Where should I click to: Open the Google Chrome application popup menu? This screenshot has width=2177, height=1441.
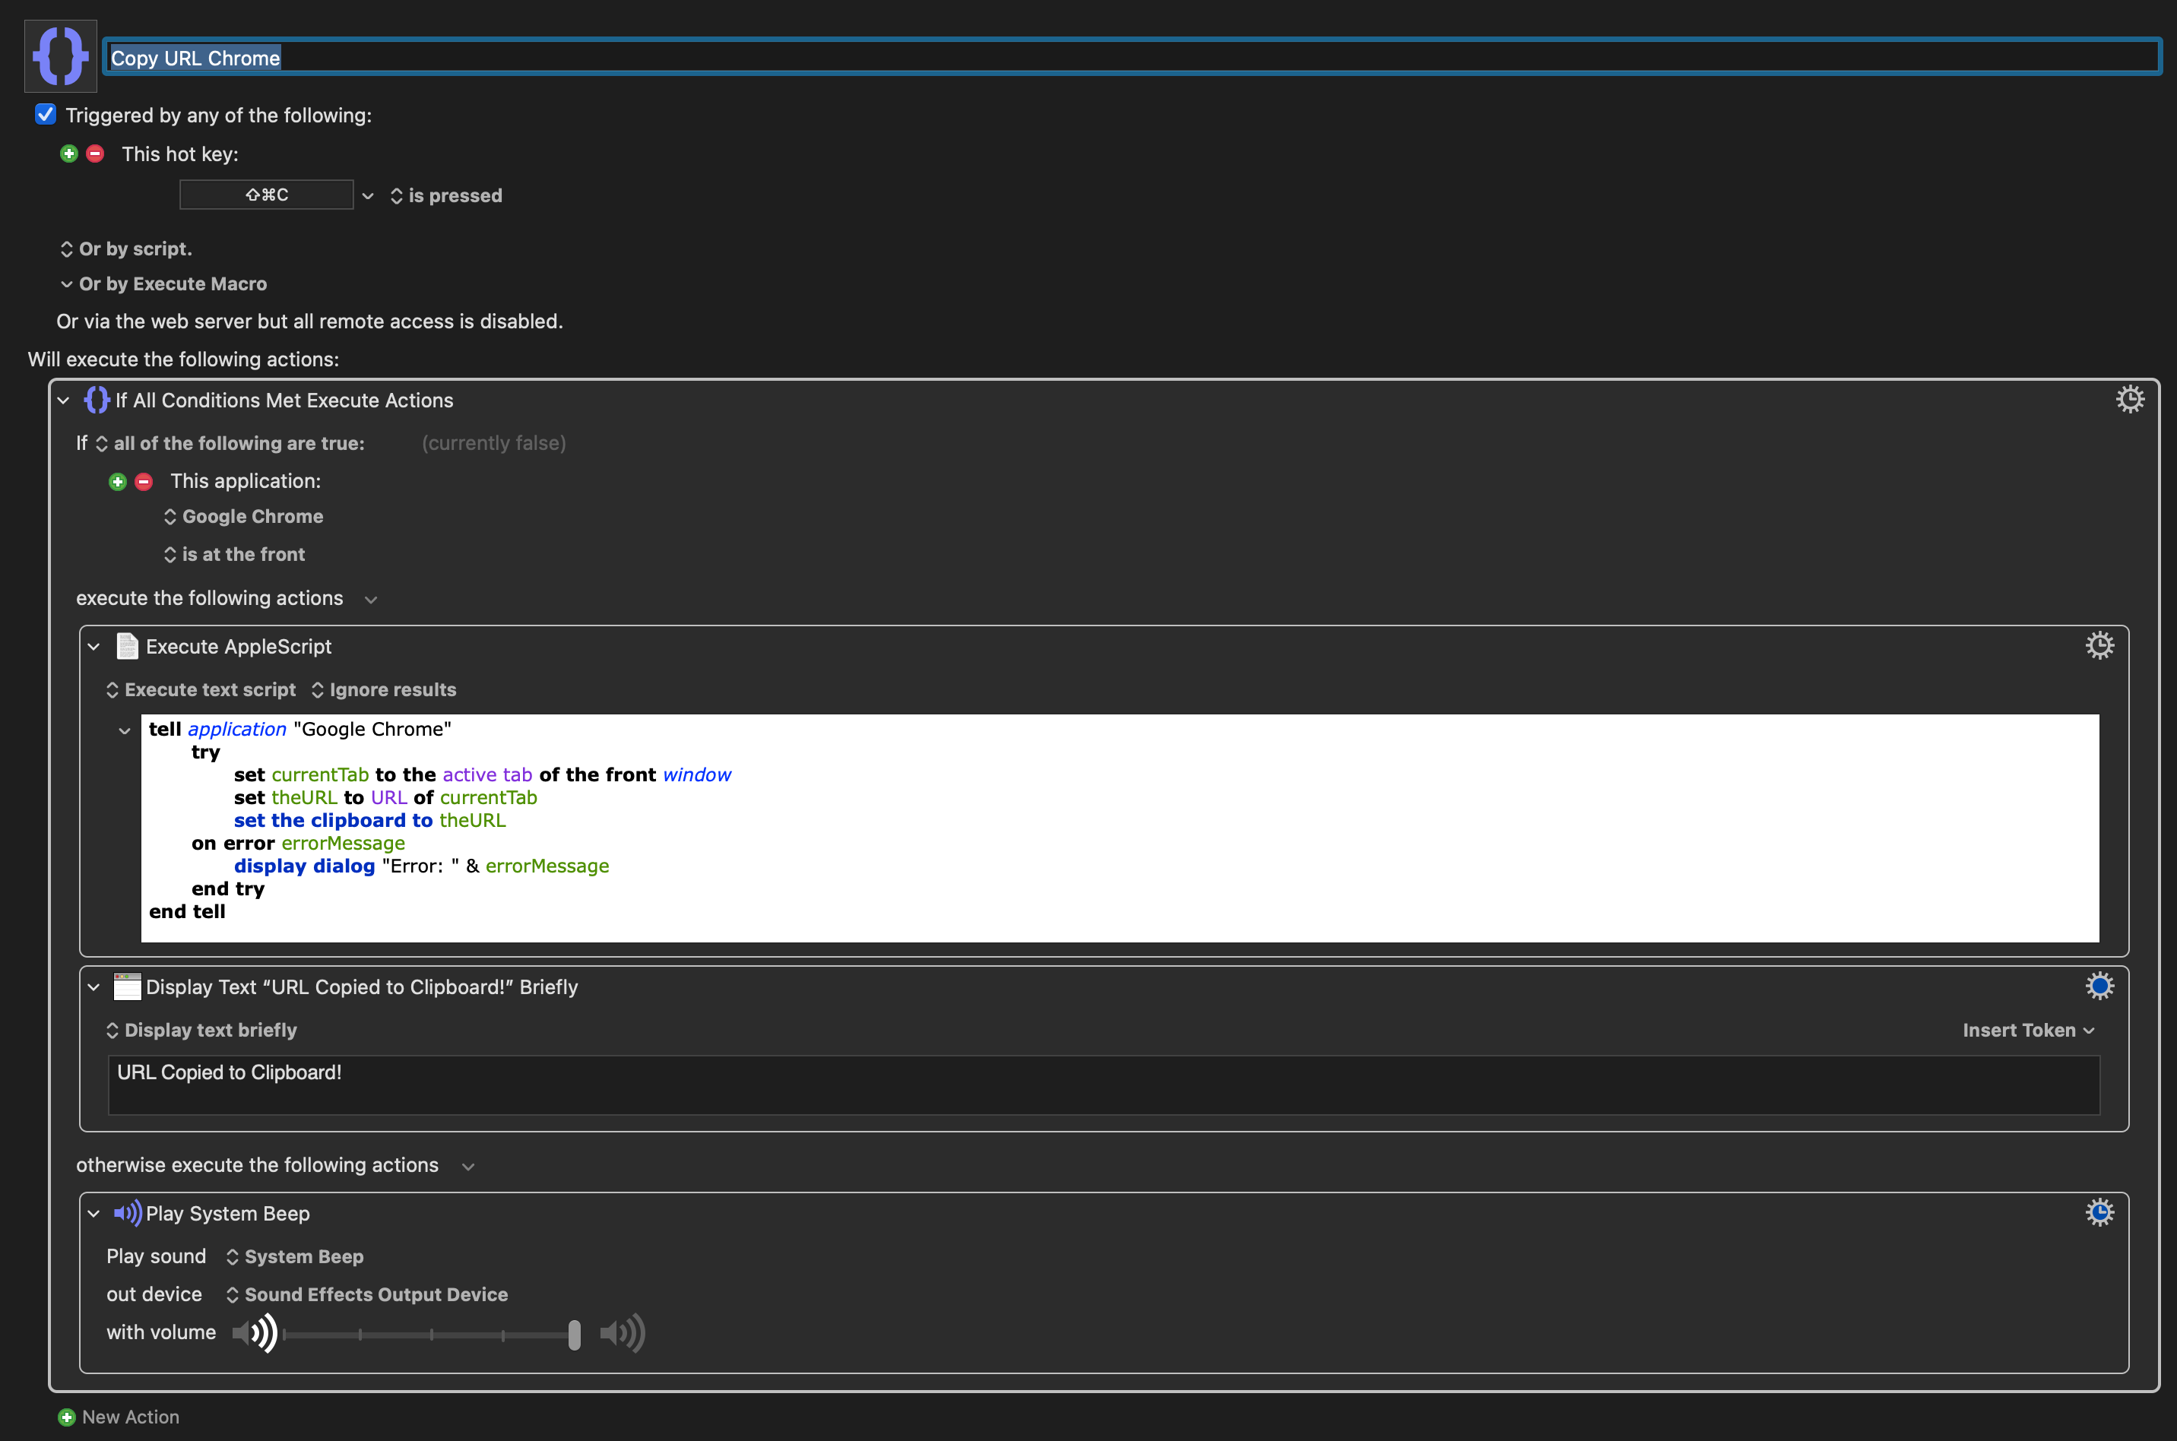pos(243,517)
